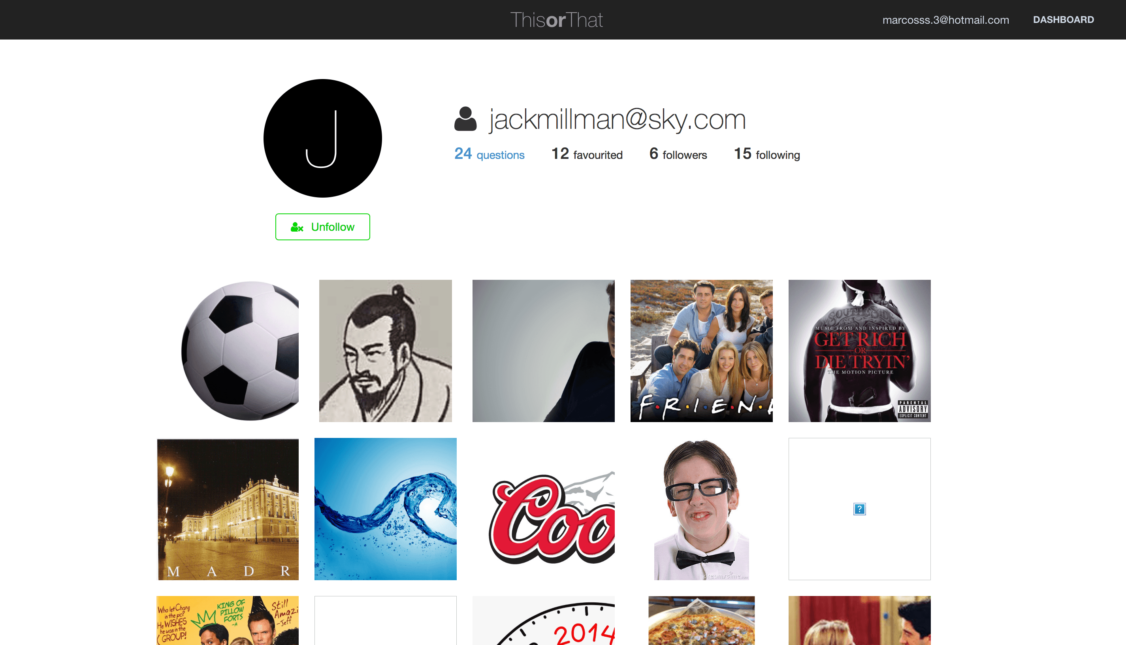Select the Friends cast photo thumbnail
The image size is (1126, 645).
[x=701, y=351]
